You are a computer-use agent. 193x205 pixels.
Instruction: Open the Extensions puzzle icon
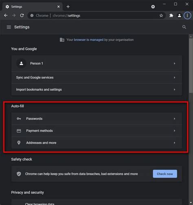[171, 15]
